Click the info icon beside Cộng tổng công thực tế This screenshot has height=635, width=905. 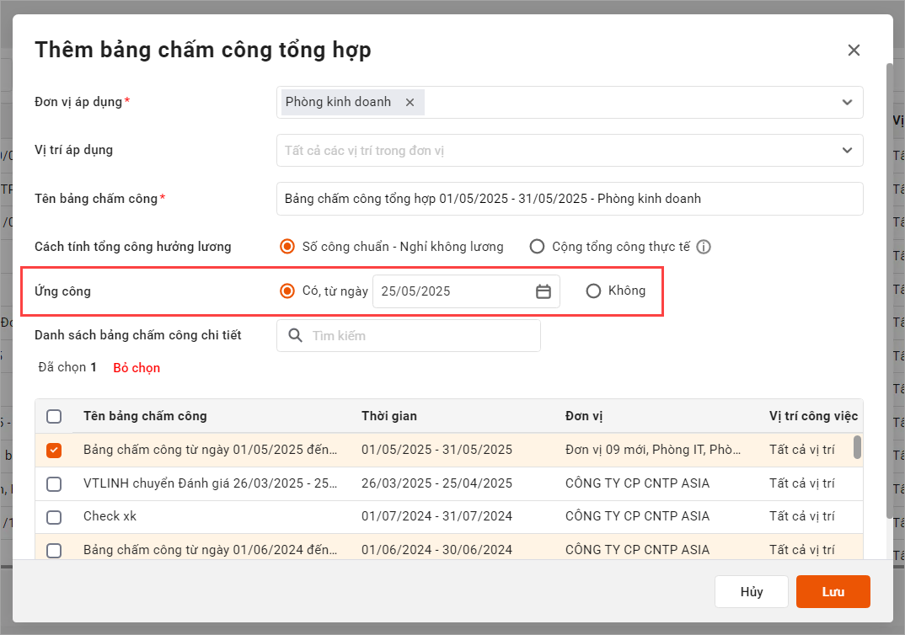[x=704, y=247]
